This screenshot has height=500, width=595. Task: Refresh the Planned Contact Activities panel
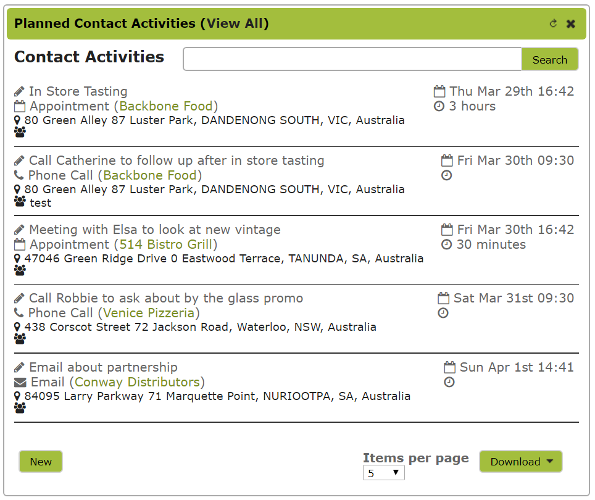[x=553, y=23]
